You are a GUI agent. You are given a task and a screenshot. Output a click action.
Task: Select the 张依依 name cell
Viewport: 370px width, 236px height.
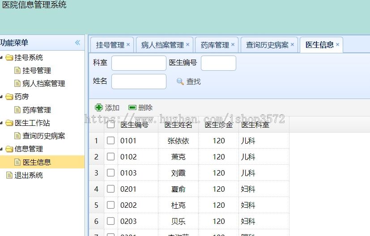pyautogui.click(x=178, y=141)
